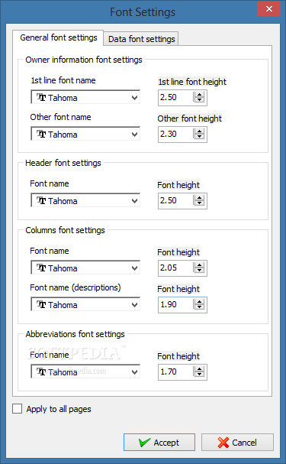Click TrueType icon in Abbreviations font box

pyautogui.click(x=41, y=372)
